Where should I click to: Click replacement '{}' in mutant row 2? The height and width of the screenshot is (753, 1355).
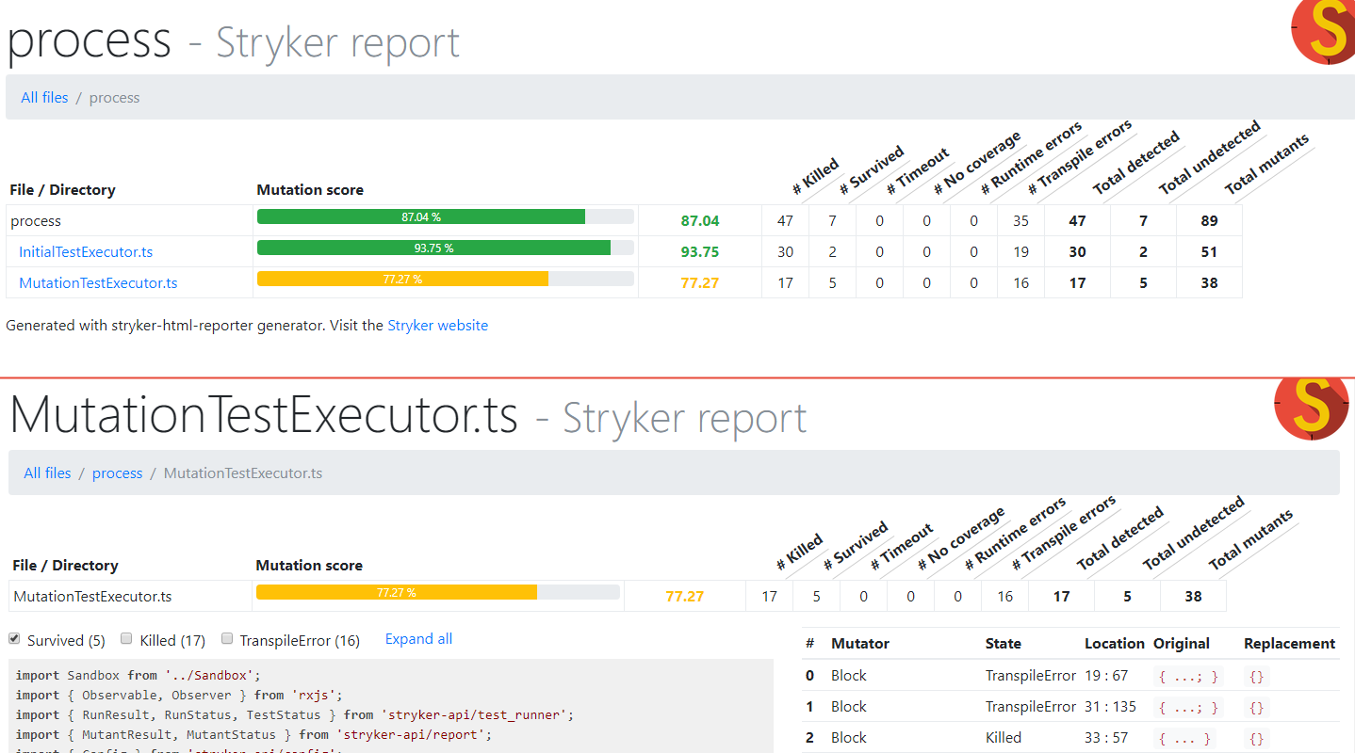click(1256, 738)
